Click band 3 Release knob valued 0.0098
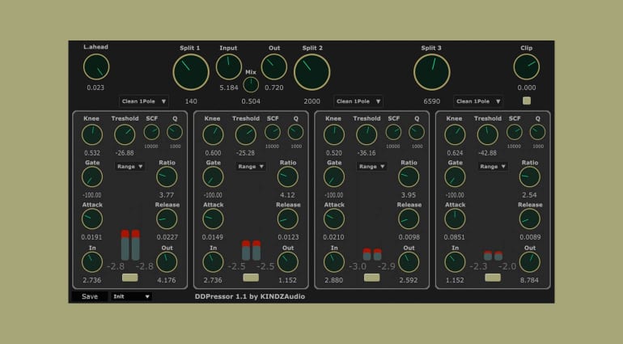Viewport: 623px width, 344px height. [409, 219]
